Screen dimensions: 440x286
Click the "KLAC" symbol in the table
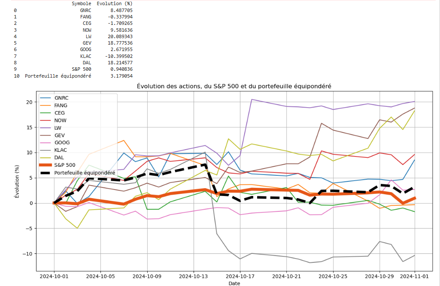coord(85,56)
